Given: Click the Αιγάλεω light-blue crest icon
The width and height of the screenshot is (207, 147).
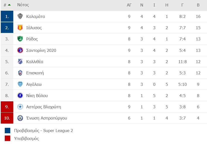Looking at the screenshot, I should pos(20,84).
